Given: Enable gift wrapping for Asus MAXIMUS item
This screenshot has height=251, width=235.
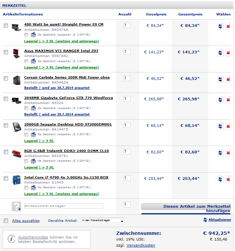Looking at the screenshot, I should point(26,61).
